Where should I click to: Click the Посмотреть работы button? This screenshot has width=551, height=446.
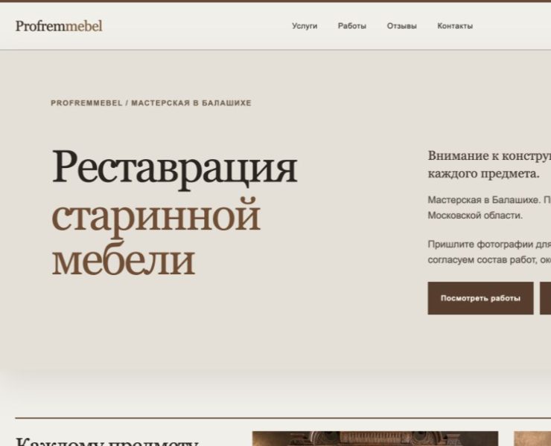click(x=480, y=298)
